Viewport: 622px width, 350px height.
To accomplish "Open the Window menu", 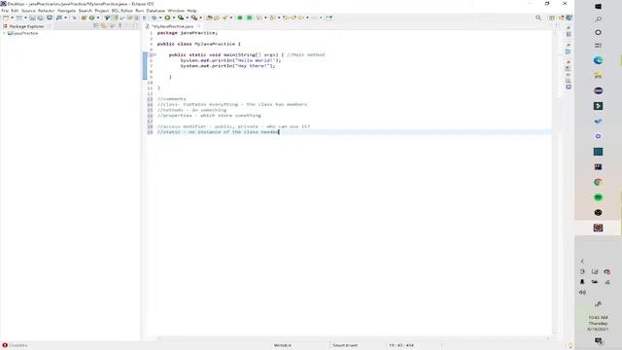I will 176,11.
